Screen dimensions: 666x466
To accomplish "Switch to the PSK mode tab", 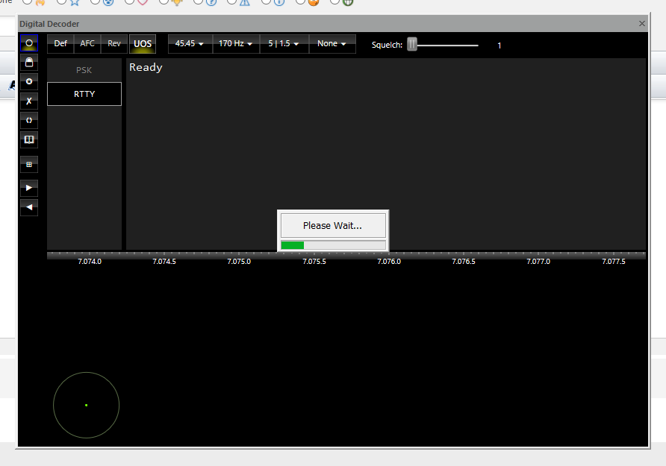I will pos(84,71).
